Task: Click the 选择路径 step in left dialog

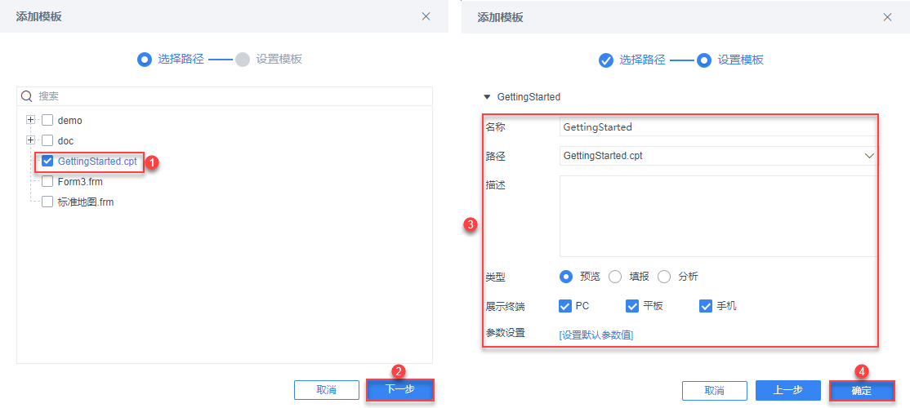Action: point(172,59)
